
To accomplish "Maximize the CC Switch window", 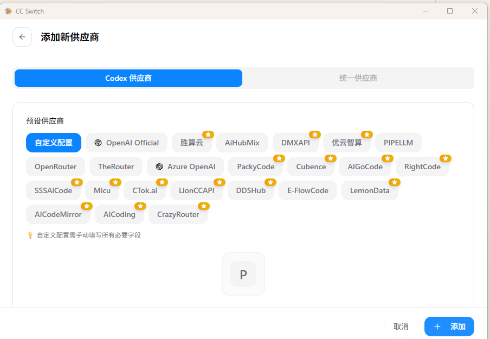I will 450,11.
